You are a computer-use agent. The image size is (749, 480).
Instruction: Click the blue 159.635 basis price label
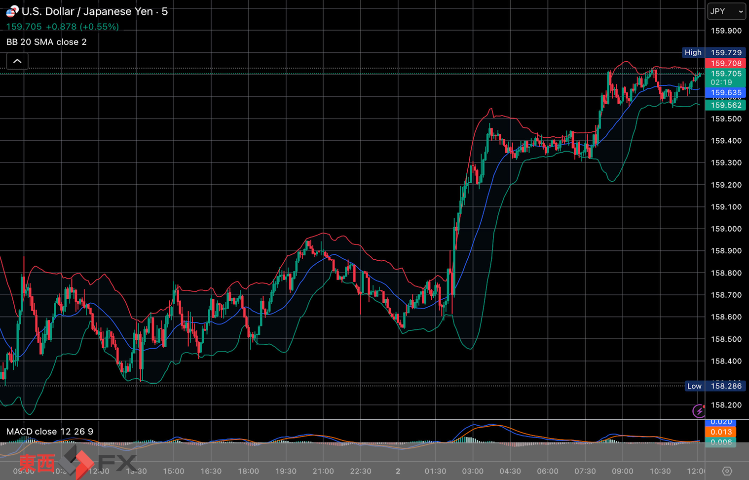tap(726, 93)
